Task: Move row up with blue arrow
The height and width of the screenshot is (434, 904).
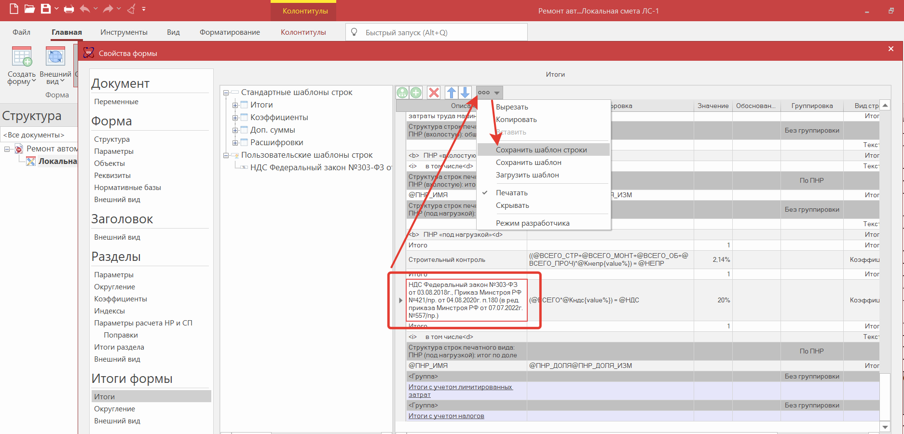Action: (x=452, y=93)
